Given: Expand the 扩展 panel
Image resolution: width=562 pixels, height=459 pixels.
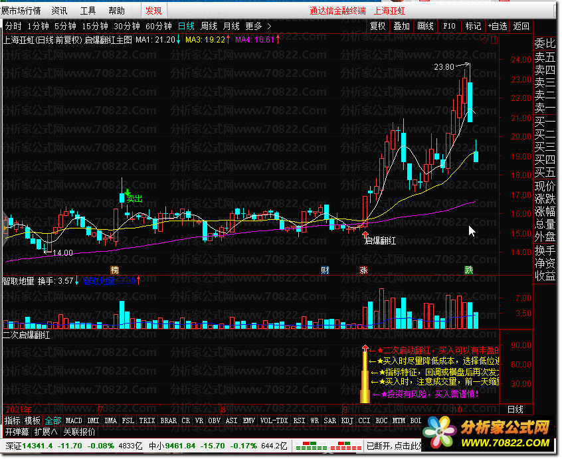Looking at the screenshot, I should (46, 432).
